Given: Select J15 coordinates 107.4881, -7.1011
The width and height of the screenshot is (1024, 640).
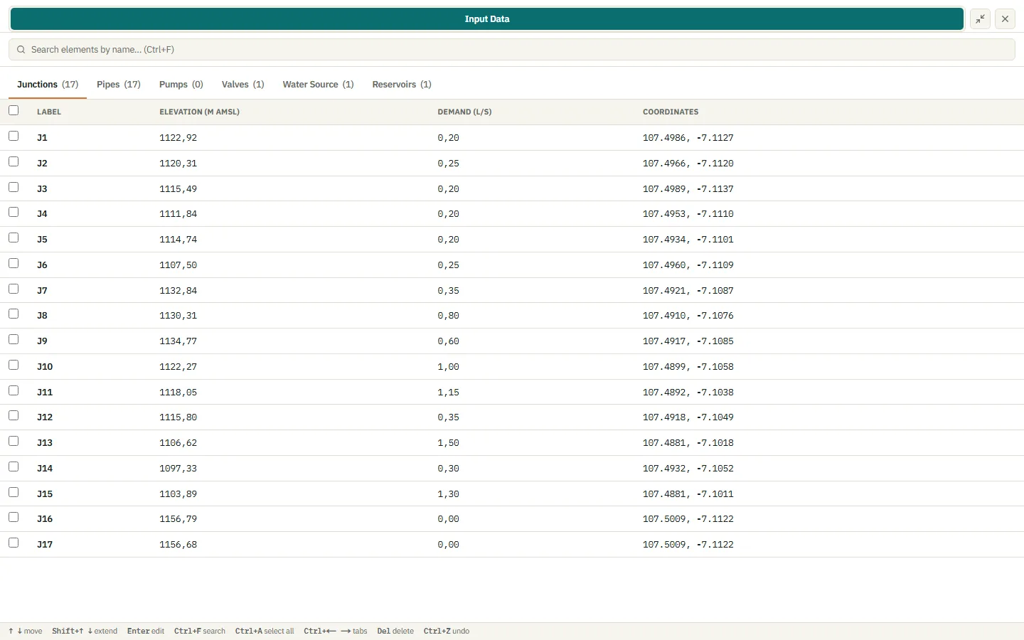Looking at the screenshot, I should click(688, 494).
